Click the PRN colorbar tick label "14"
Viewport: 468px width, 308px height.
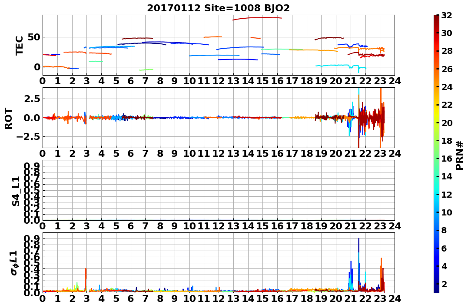click(x=447, y=176)
